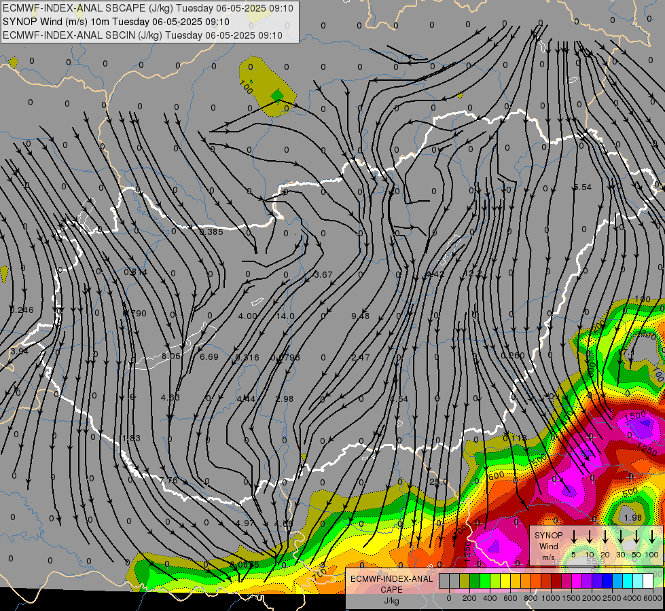665x611 pixels.
Task: Select the 4.00 value on the map
Action: click(x=248, y=316)
